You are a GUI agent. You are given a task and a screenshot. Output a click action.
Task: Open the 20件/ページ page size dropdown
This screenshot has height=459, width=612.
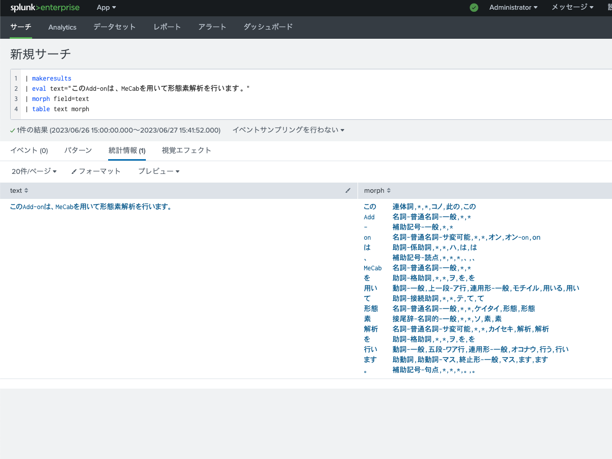34,171
